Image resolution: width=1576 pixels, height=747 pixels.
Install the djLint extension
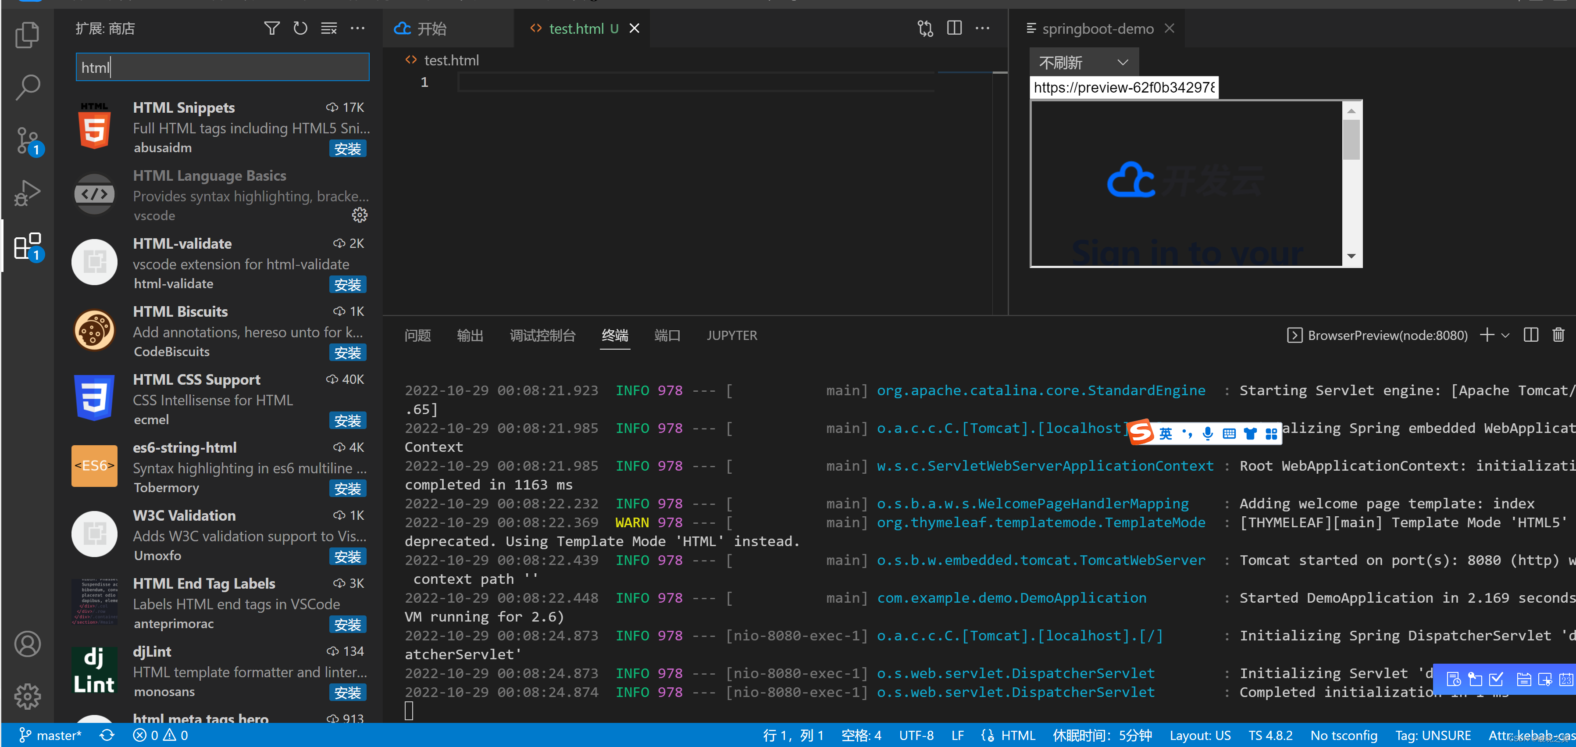(x=347, y=692)
